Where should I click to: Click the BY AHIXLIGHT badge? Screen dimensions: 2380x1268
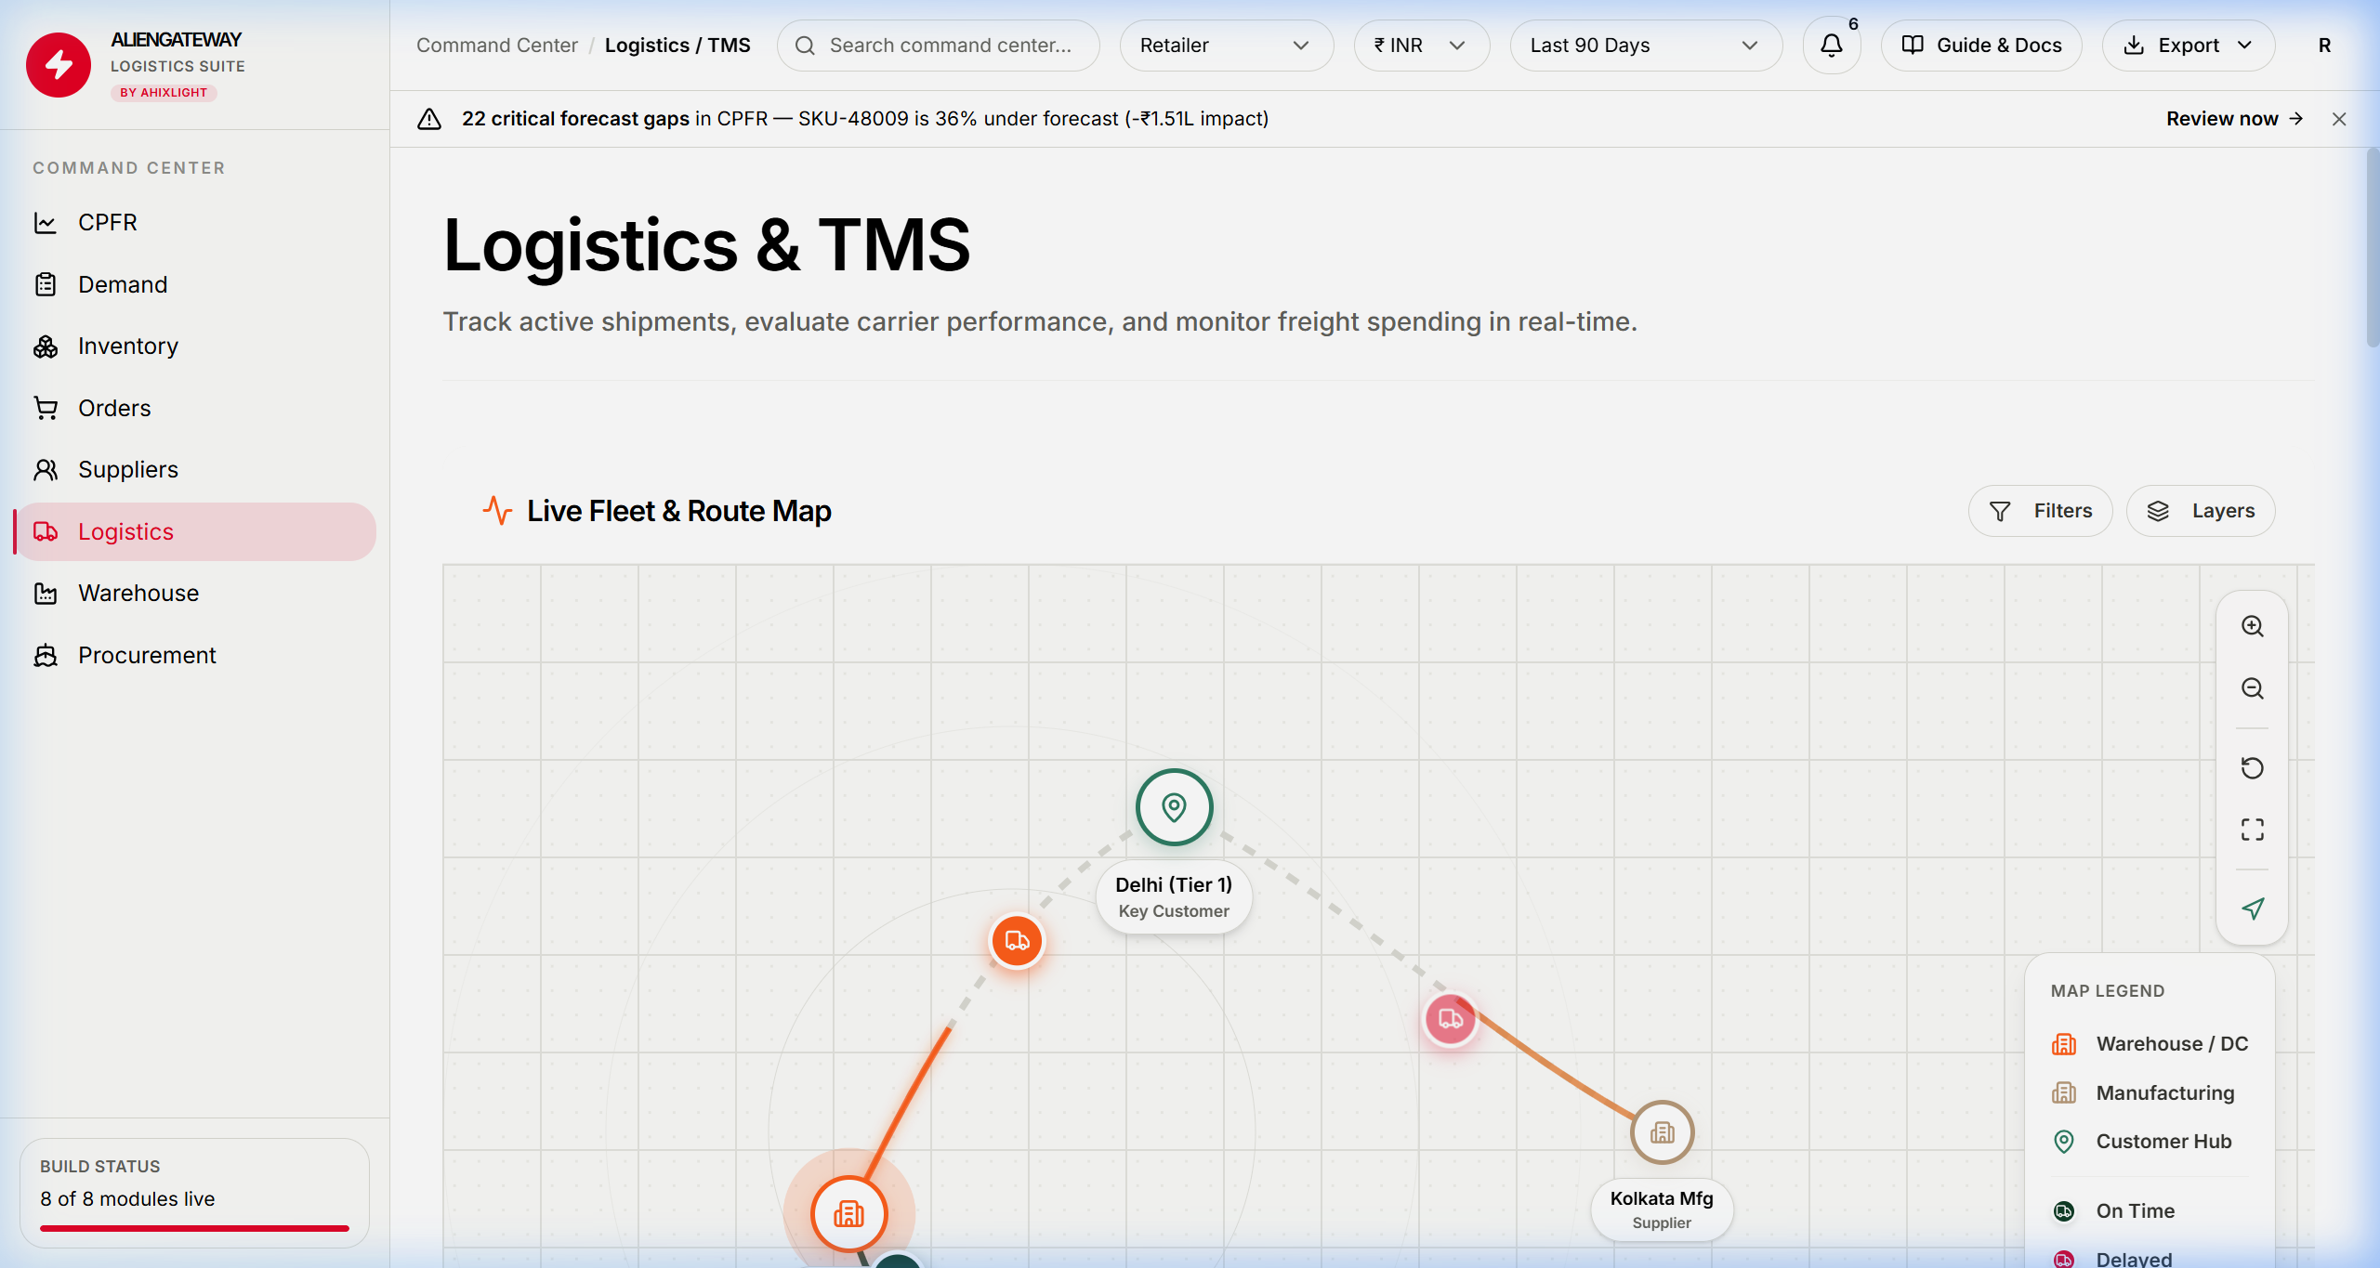[164, 93]
